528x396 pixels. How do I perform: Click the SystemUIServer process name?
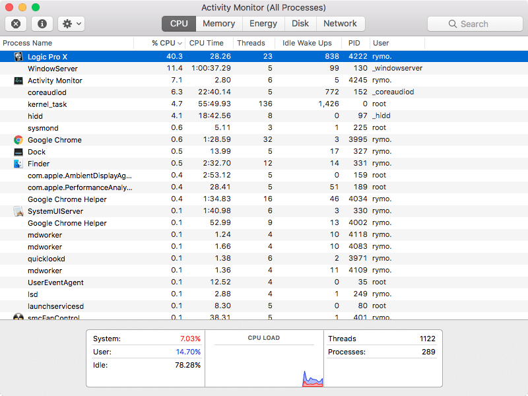tap(55, 211)
